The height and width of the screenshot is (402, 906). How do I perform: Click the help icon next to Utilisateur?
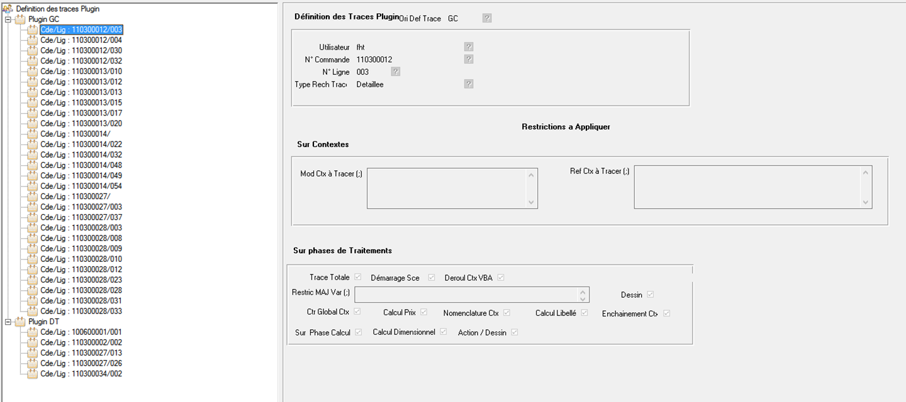(468, 47)
